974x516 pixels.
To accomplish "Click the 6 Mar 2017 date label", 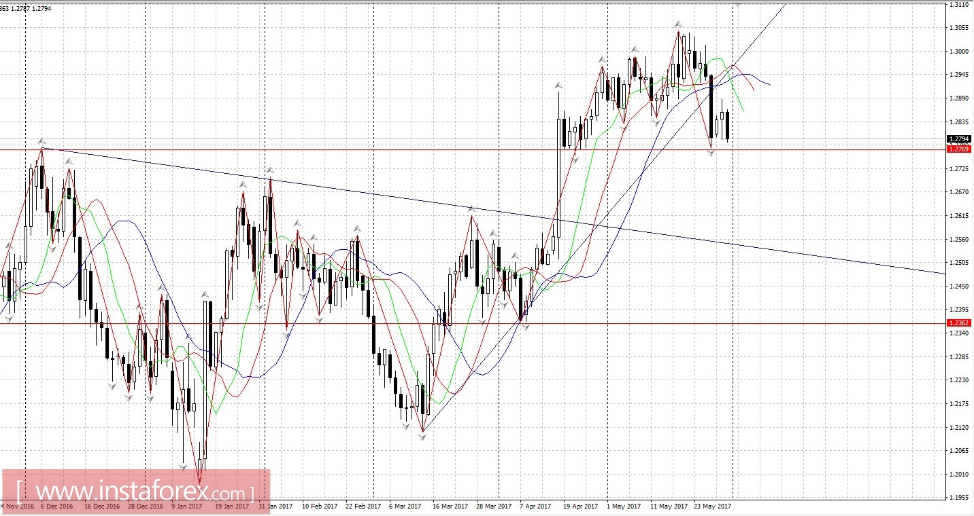I will point(406,506).
